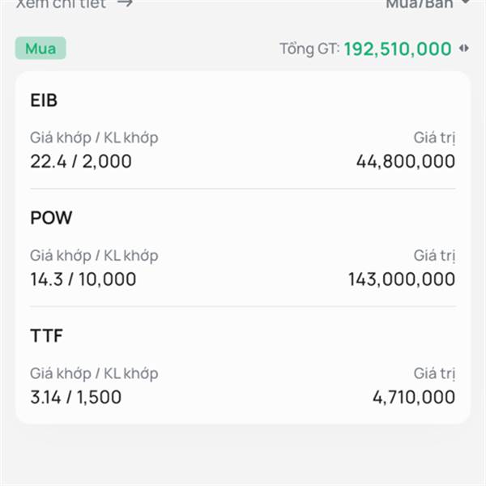The height and width of the screenshot is (486, 486).
Task: Open the Mua/Bán dropdown arrow
Action: click(x=465, y=2)
